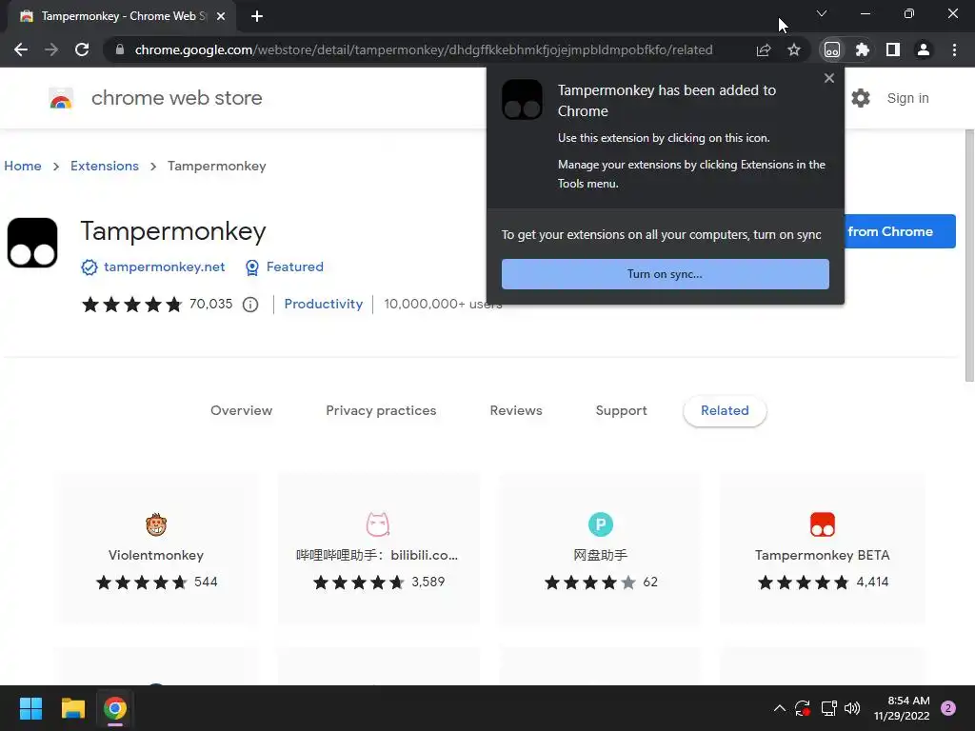Click the address bar URL field

click(424, 49)
